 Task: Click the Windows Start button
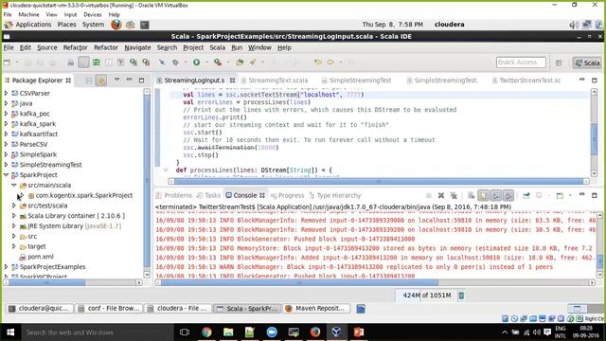[10, 332]
